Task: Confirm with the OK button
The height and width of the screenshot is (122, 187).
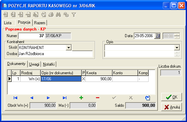Action: 171,97
